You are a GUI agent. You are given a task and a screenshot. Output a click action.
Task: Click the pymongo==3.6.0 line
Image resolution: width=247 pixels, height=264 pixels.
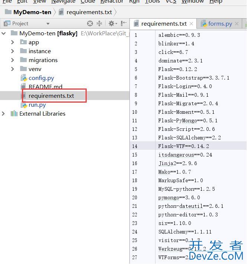tap(179, 197)
